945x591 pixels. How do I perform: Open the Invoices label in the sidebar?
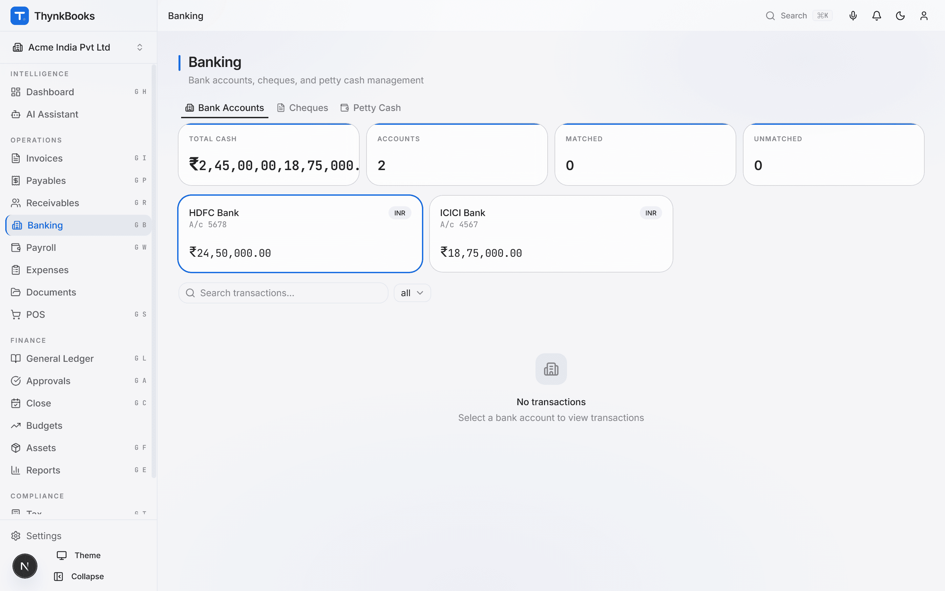44,158
